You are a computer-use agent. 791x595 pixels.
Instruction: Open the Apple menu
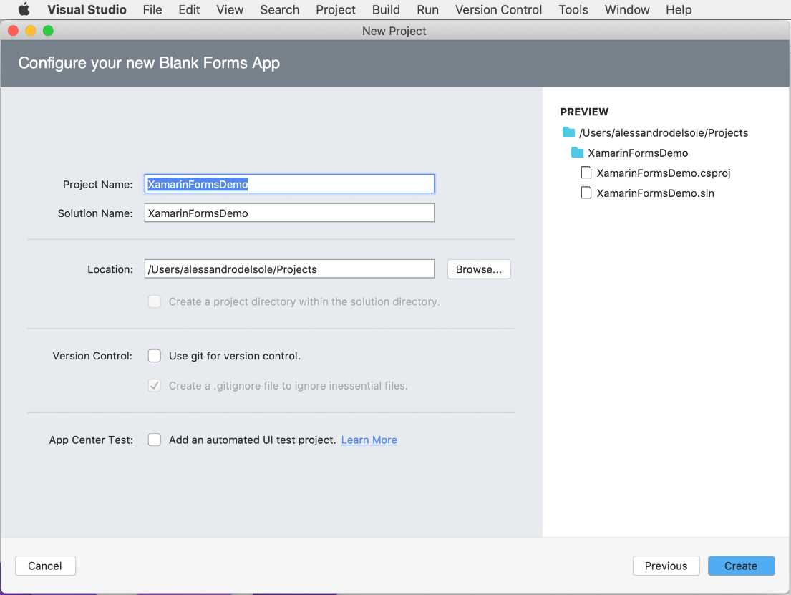point(24,9)
